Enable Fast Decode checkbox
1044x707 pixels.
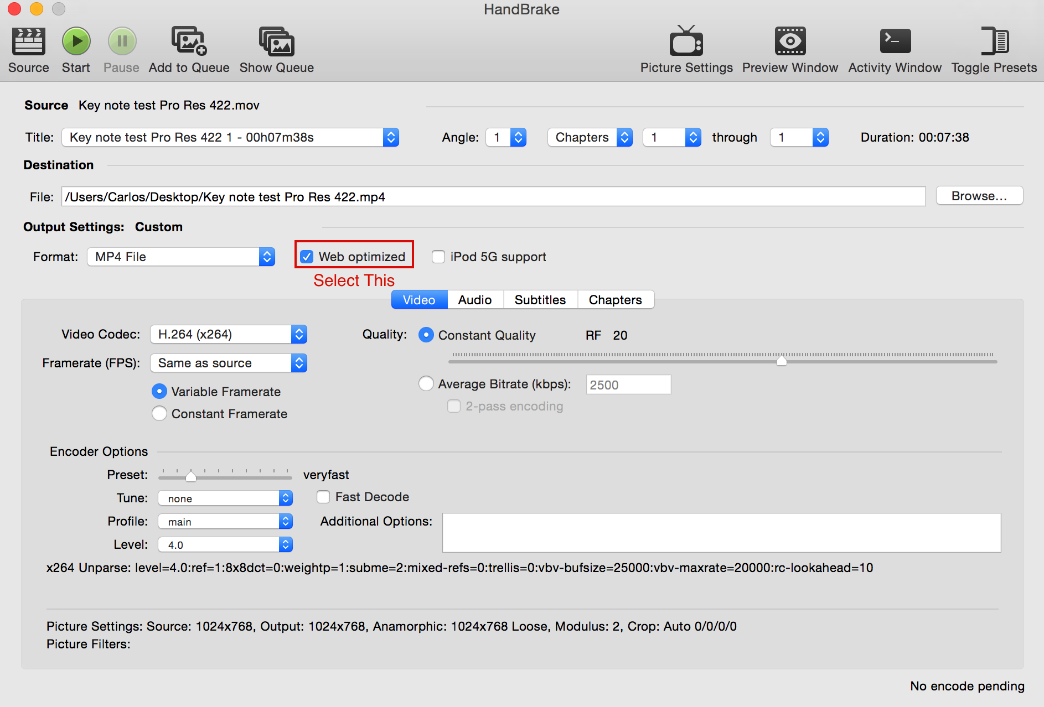[x=323, y=497]
